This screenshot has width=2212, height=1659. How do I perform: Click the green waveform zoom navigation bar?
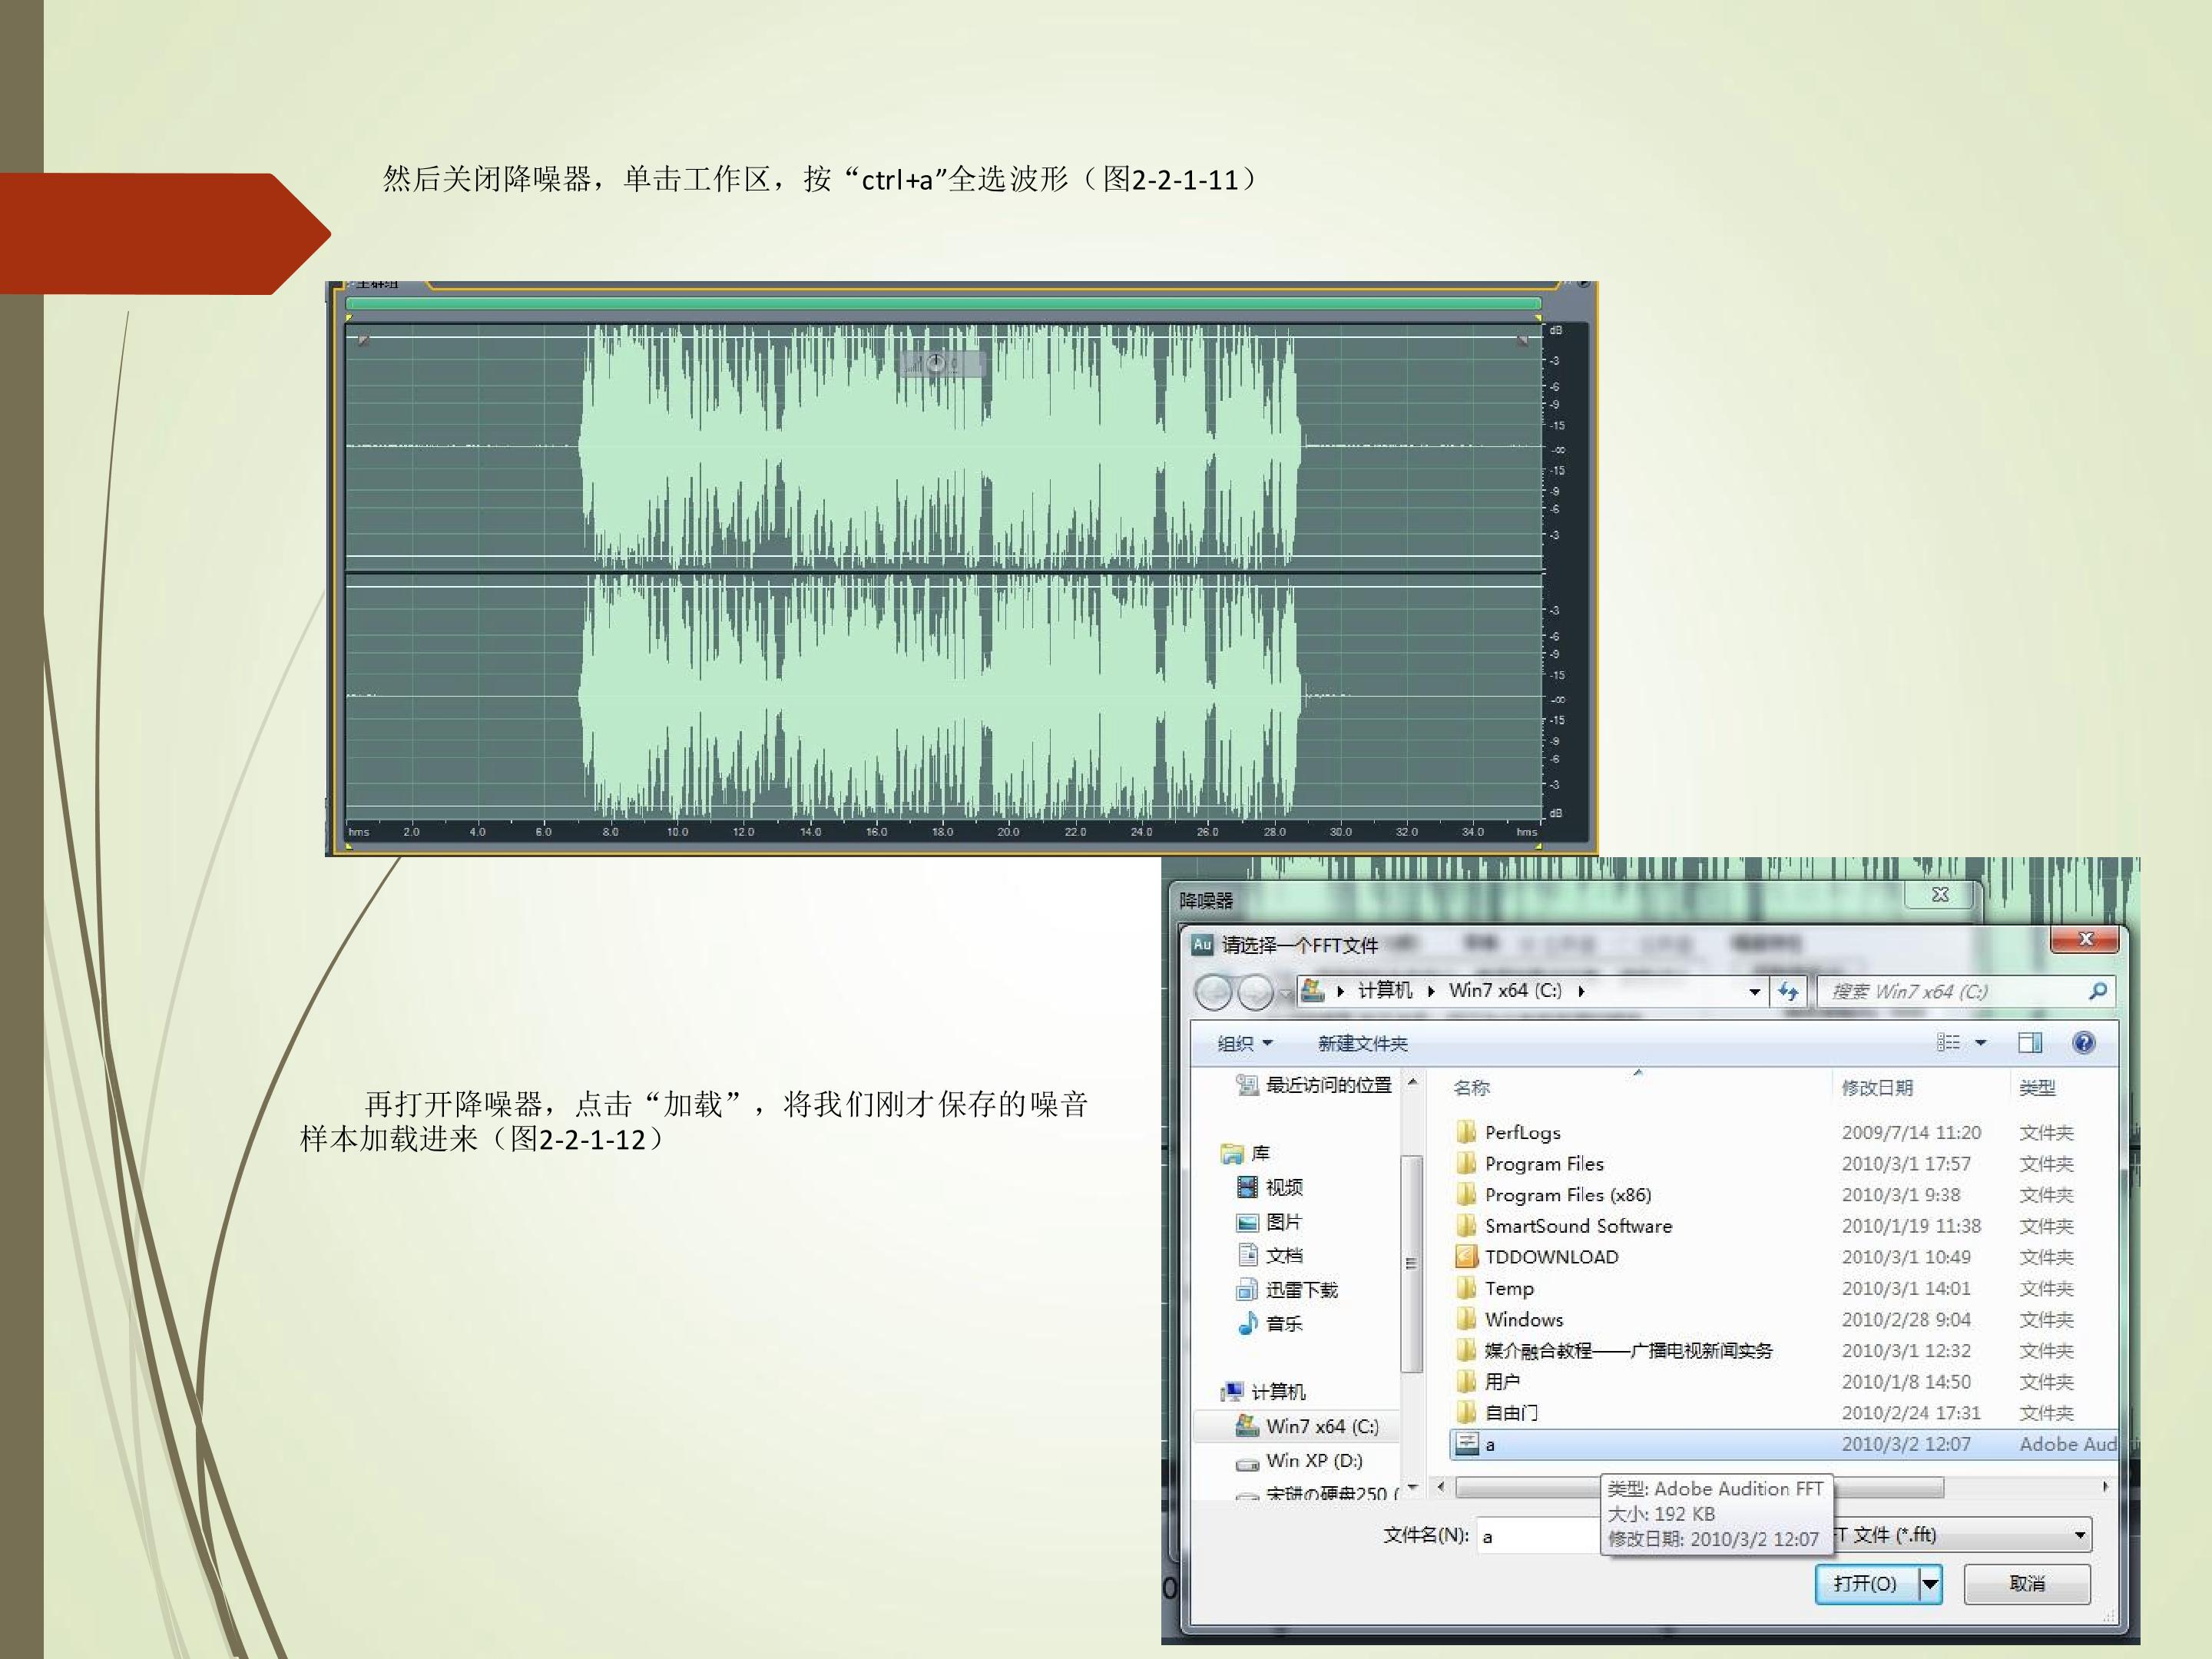(x=943, y=303)
